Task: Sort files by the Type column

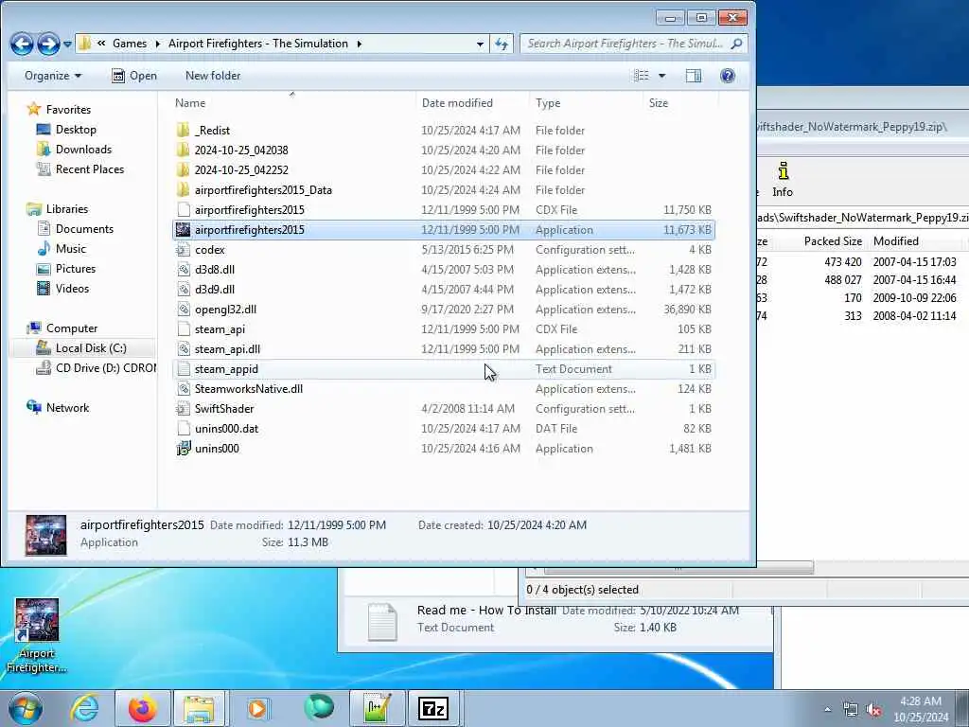Action: (x=548, y=103)
